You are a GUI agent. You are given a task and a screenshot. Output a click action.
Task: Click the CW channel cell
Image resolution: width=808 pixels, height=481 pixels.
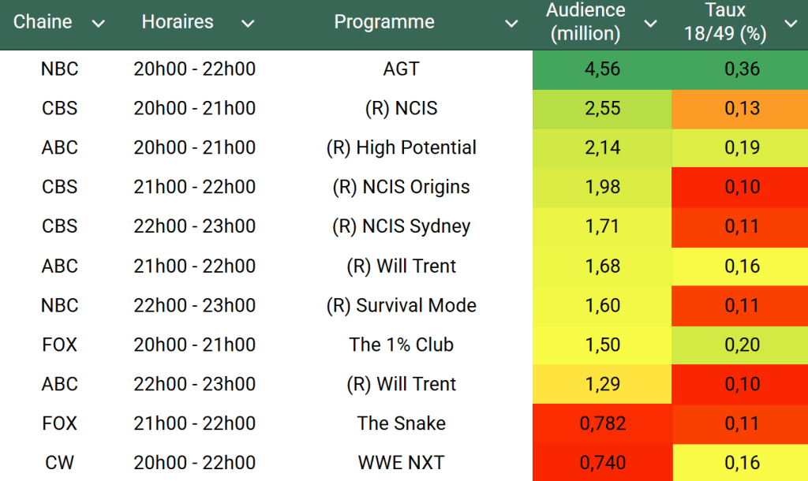pos(60,463)
